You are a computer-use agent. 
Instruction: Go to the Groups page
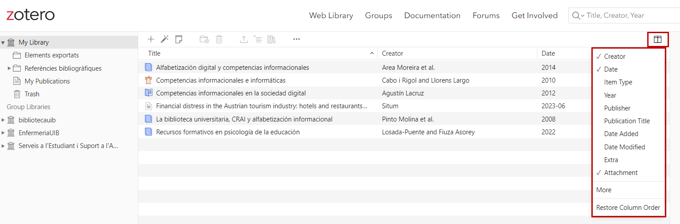(x=378, y=15)
